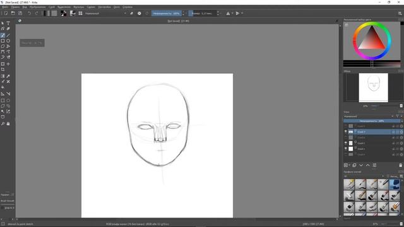Duplicate the current layer
The image size is (404, 227).
click(x=354, y=165)
